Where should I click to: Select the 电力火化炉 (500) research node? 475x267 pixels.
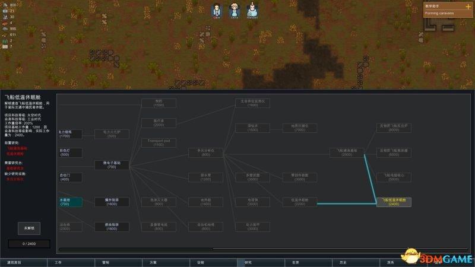(x=112, y=134)
